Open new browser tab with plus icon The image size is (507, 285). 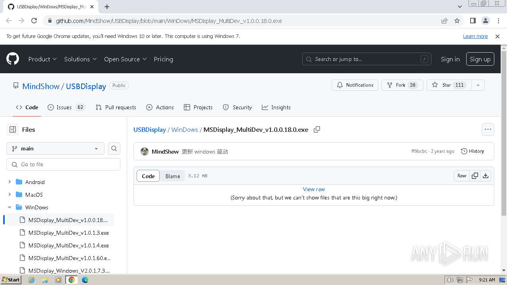pyautogui.click(x=107, y=6)
